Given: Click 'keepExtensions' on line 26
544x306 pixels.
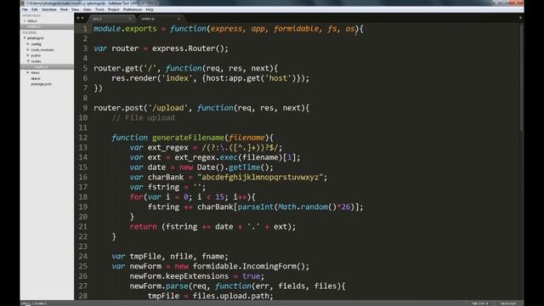Looking at the screenshot, I should click(x=197, y=276).
